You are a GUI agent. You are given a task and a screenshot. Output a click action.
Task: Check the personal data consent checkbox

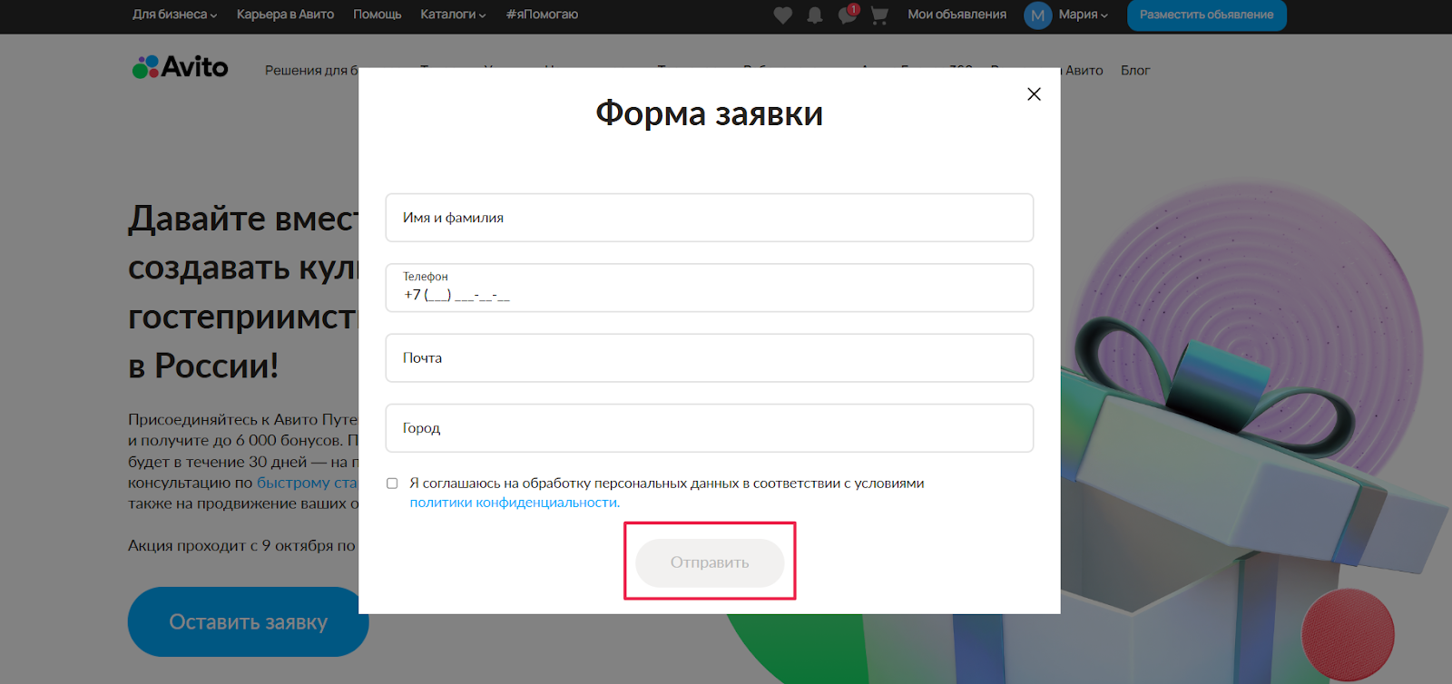coord(392,484)
